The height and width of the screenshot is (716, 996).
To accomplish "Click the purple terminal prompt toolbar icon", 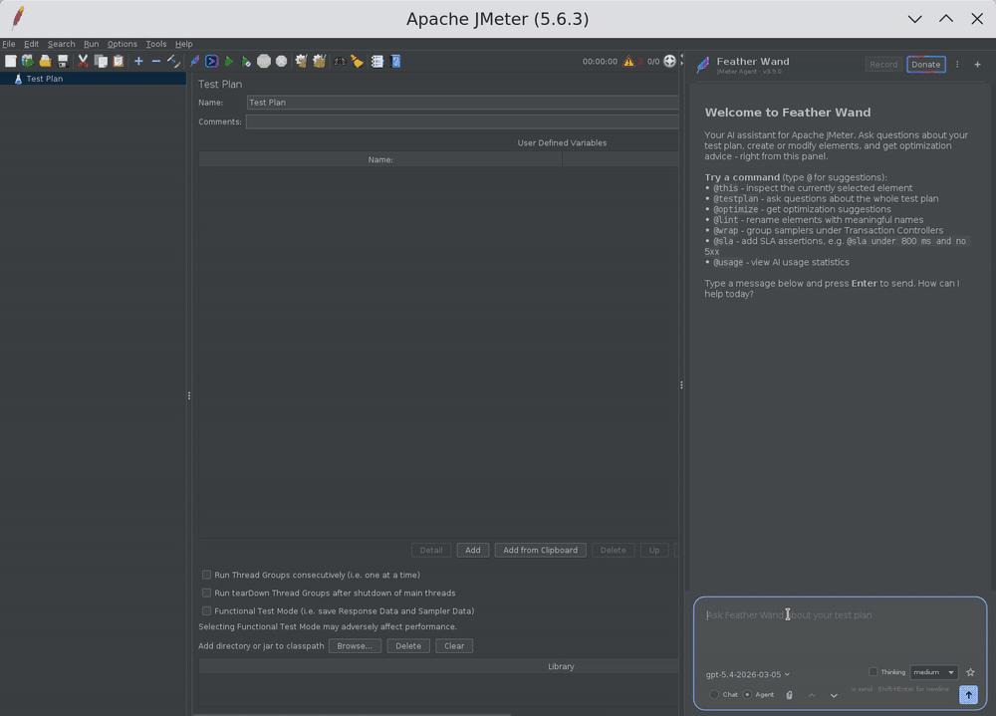I will point(211,61).
